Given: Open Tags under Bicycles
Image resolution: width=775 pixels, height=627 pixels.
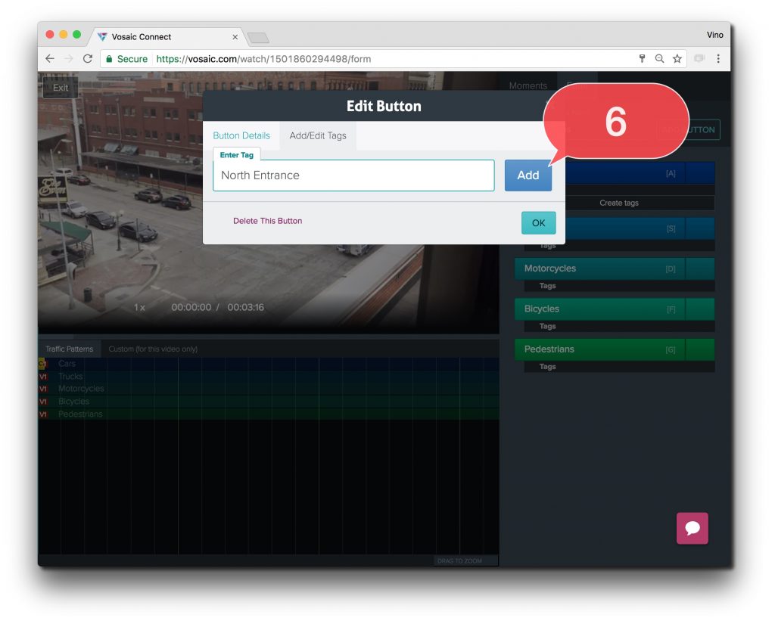Looking at the screenshot, I should (547, 327).
